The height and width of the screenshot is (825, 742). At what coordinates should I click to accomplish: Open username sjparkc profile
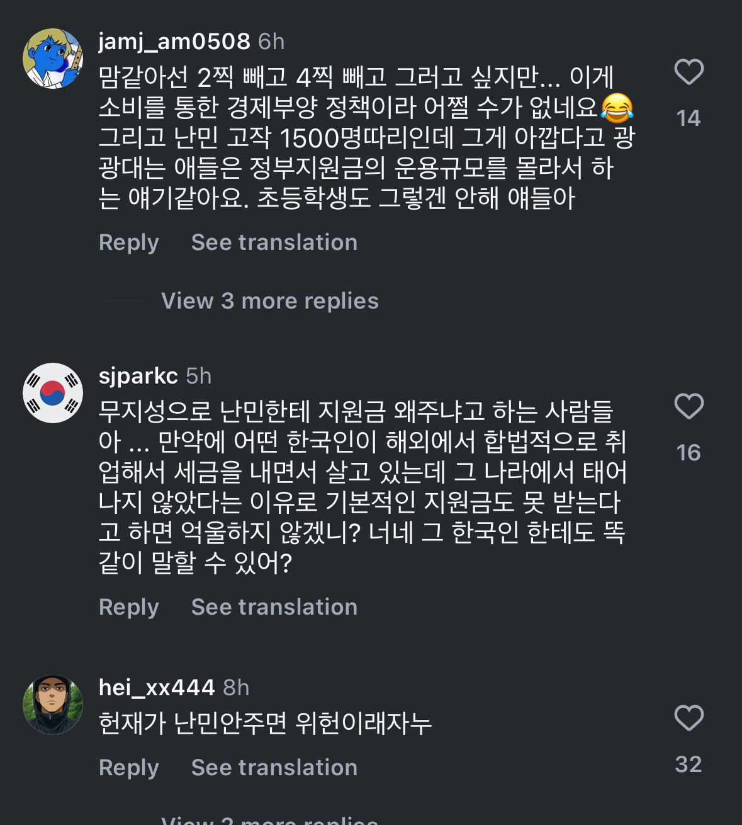click(x=138, y=376)
